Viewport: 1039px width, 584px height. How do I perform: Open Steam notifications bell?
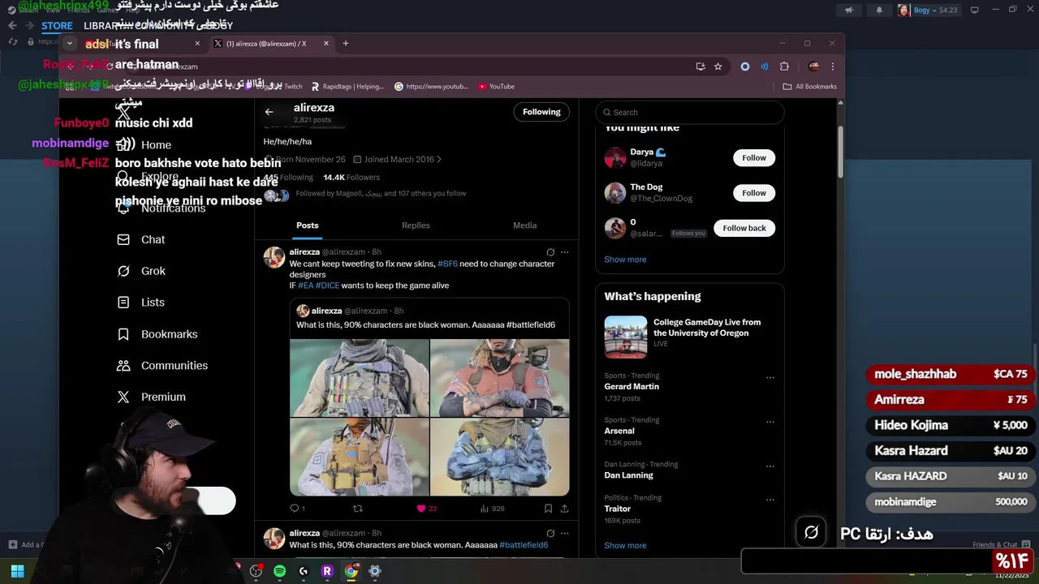879,10
